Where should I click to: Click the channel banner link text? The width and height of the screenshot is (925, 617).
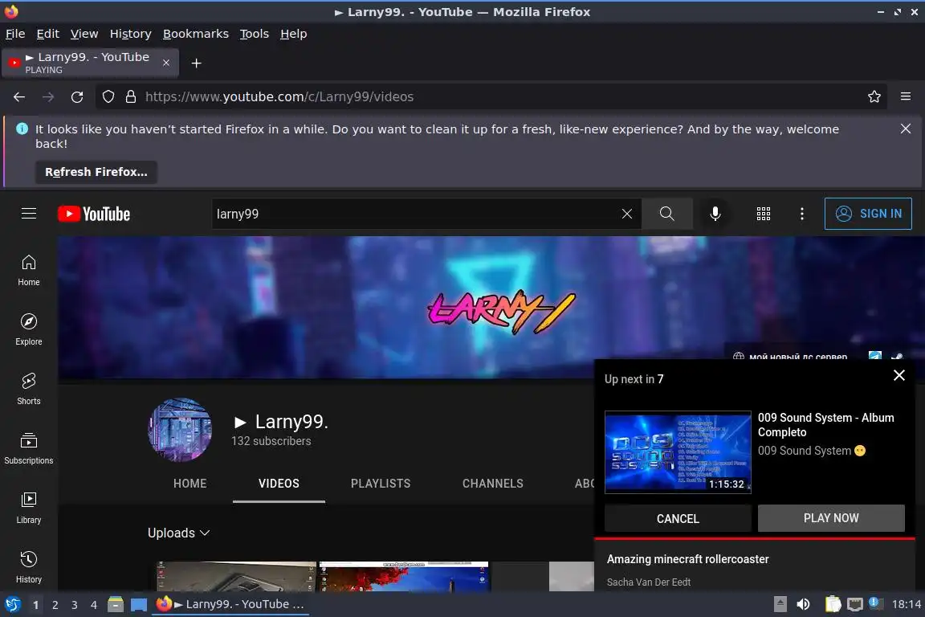[x=797, y=356]
